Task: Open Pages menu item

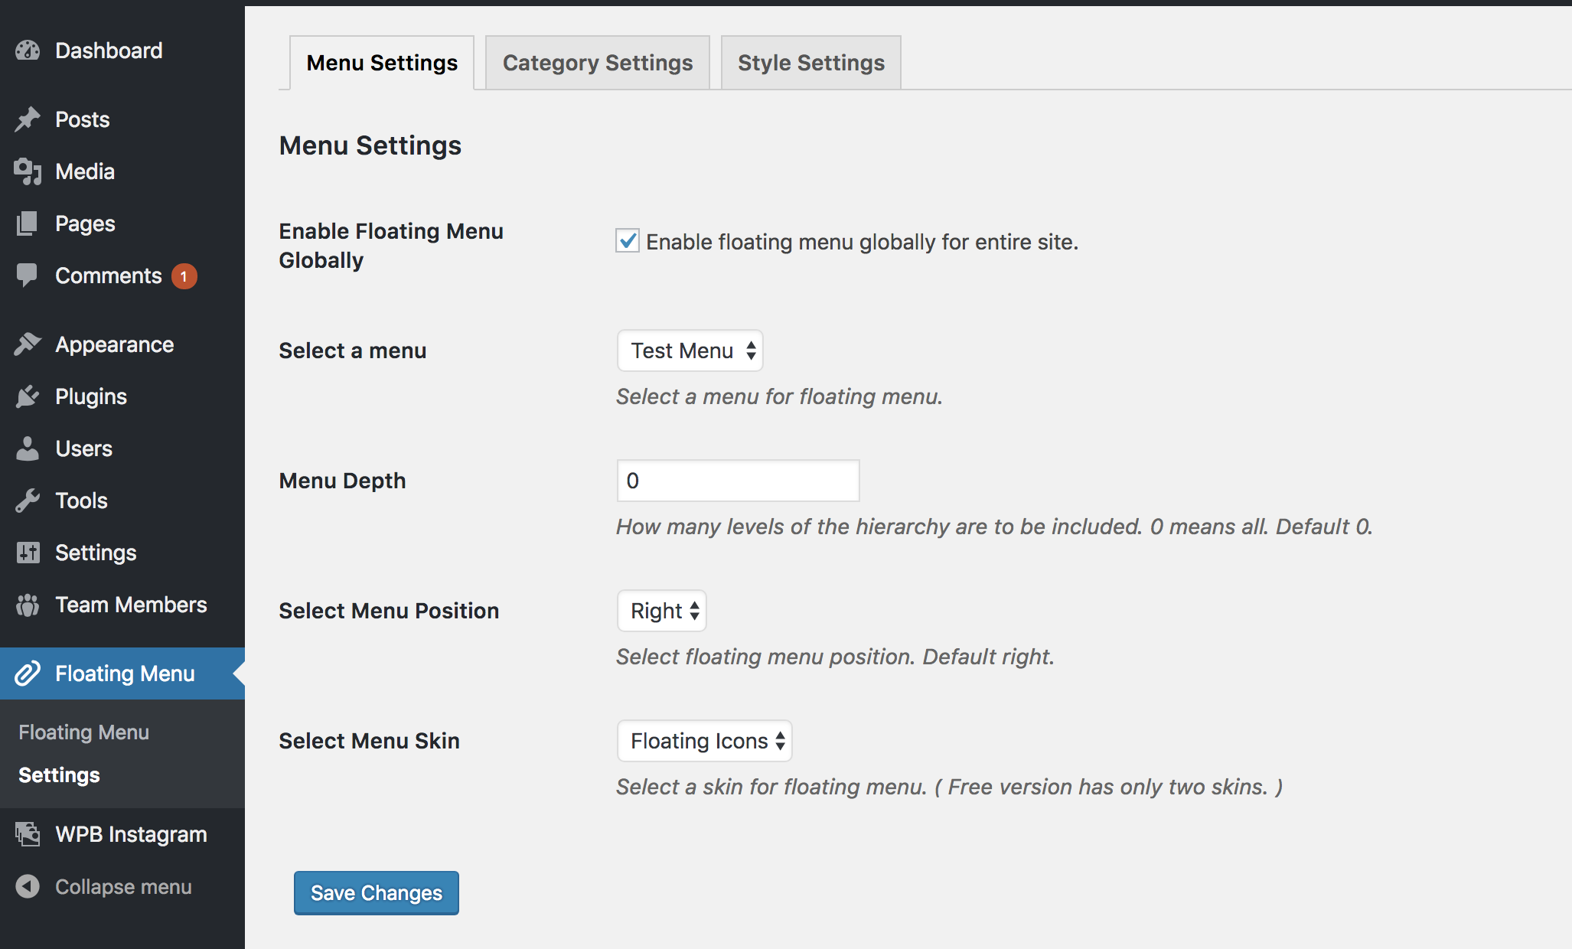Action: point(122,223)
